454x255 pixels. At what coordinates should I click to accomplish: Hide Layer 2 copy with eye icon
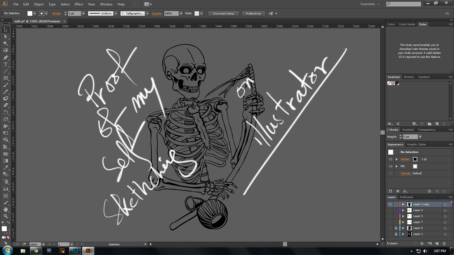tap(390, 204)
